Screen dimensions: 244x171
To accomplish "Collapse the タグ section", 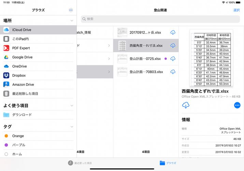I will 71,127.
